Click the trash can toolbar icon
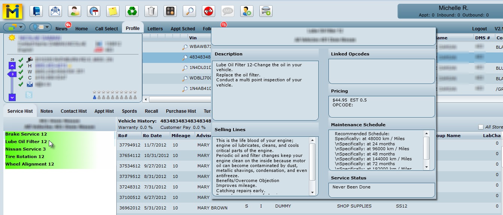Screen dimensions: 503x215 [151, 11]
